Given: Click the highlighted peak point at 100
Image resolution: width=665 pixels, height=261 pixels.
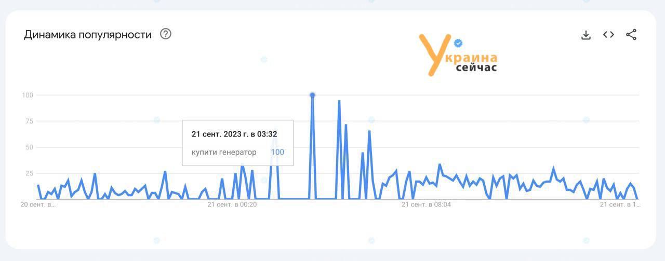Looking at the screenshot, I should 312,95.
